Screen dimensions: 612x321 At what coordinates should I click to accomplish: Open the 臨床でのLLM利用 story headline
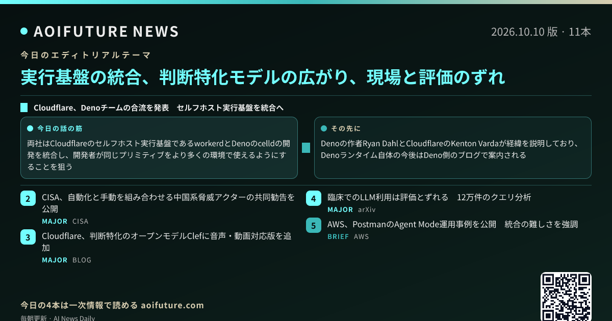click(429, 197)
